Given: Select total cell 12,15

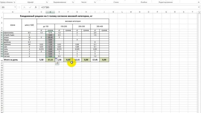Looking at the screenshot, I should pyautogui.click(x=77, y=60).
